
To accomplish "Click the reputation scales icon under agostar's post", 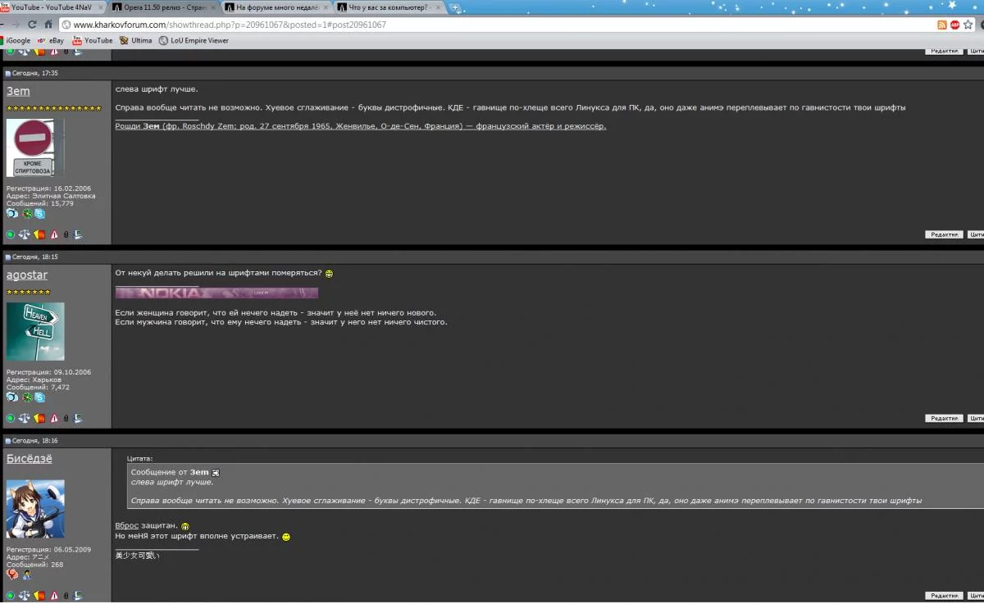I will (x=24, y=418).
